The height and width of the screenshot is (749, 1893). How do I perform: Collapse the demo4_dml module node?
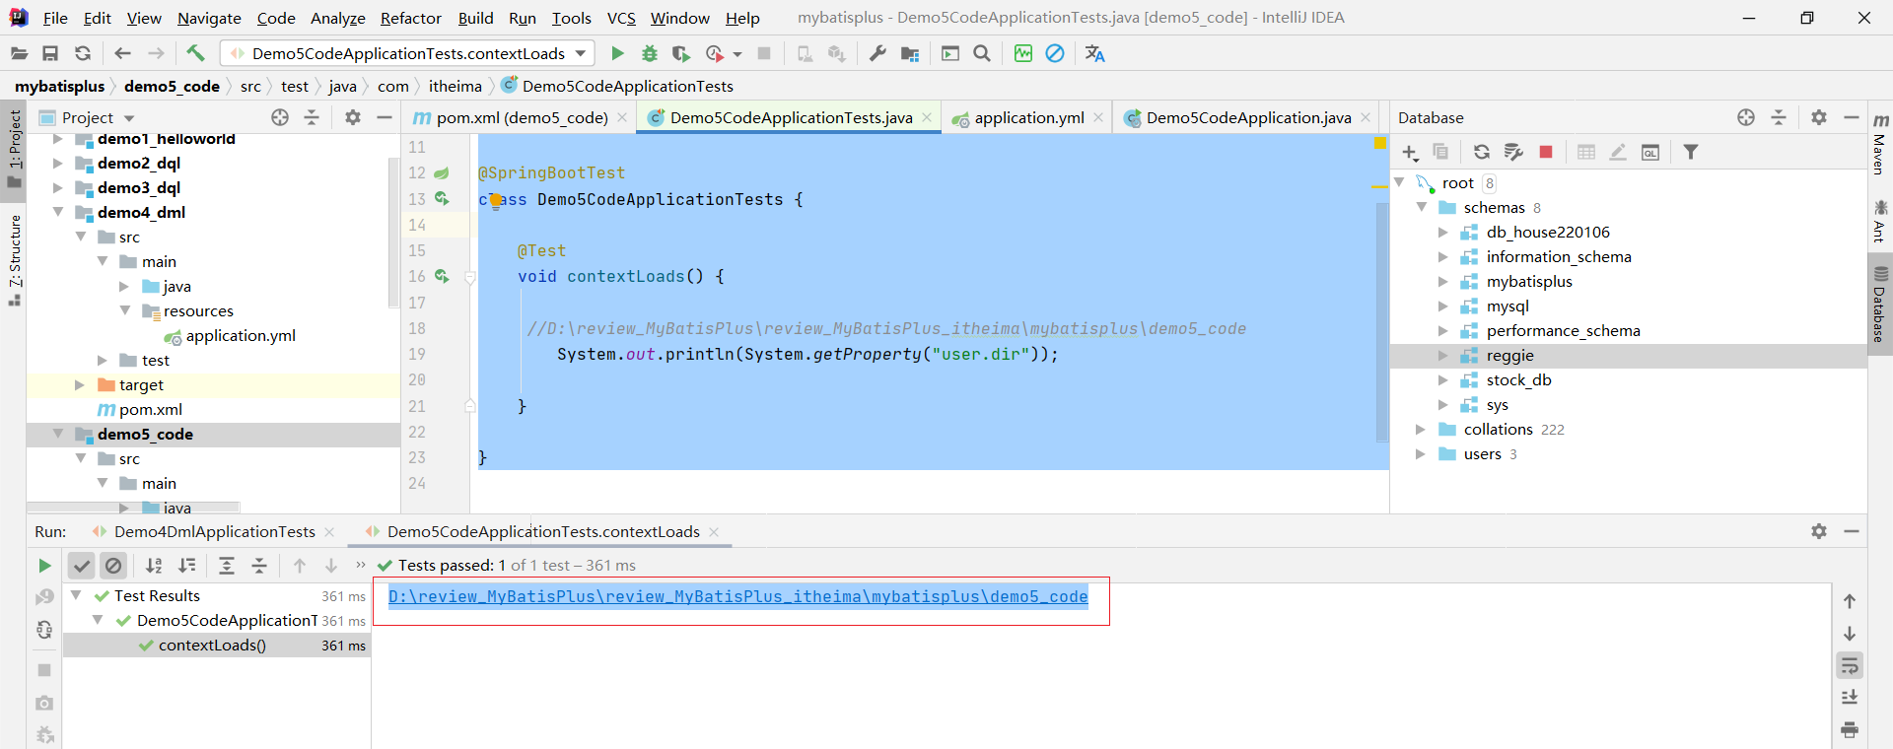(58, 212)
